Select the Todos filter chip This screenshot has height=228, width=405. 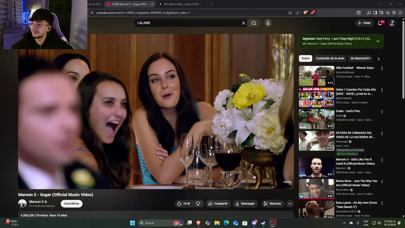click(x=305, y=58)
